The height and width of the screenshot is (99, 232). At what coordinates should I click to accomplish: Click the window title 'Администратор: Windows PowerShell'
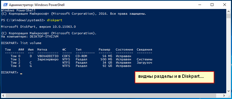[x=37, y=5]
